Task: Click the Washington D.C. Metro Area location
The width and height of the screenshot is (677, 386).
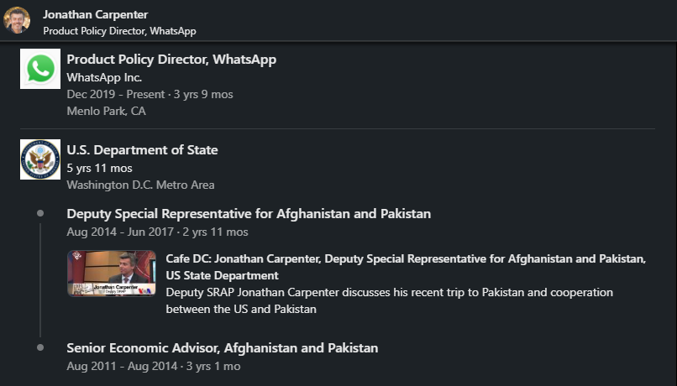Action: tap(140, 185)
